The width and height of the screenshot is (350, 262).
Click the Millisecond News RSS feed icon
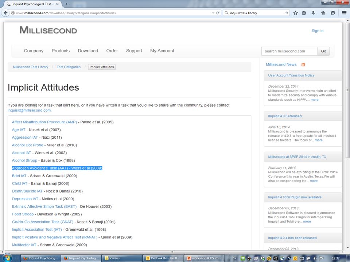(303, 65)
